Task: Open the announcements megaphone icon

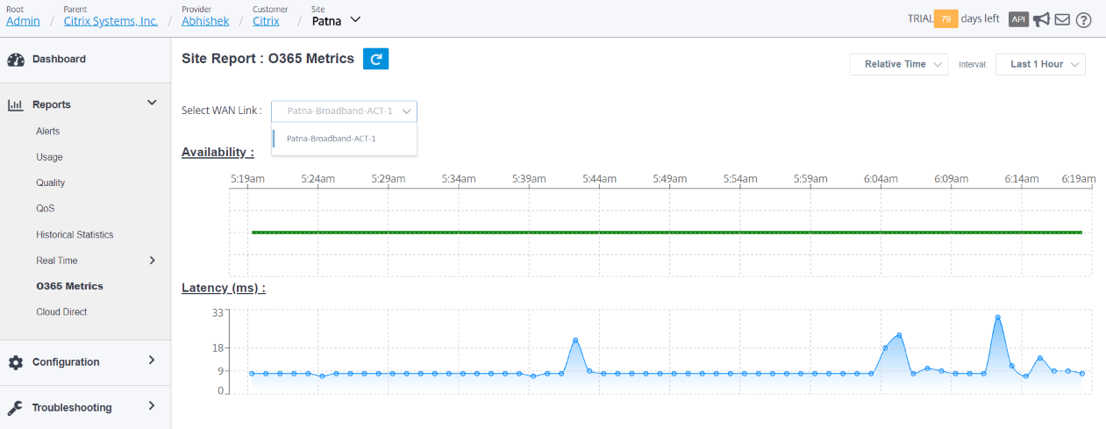Action: pos(1041,19)
